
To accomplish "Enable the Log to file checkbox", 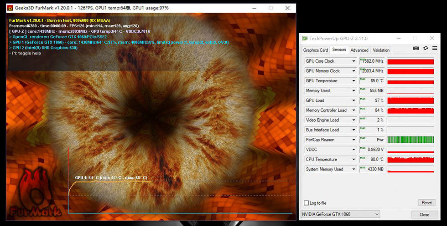I will point(306,203).
